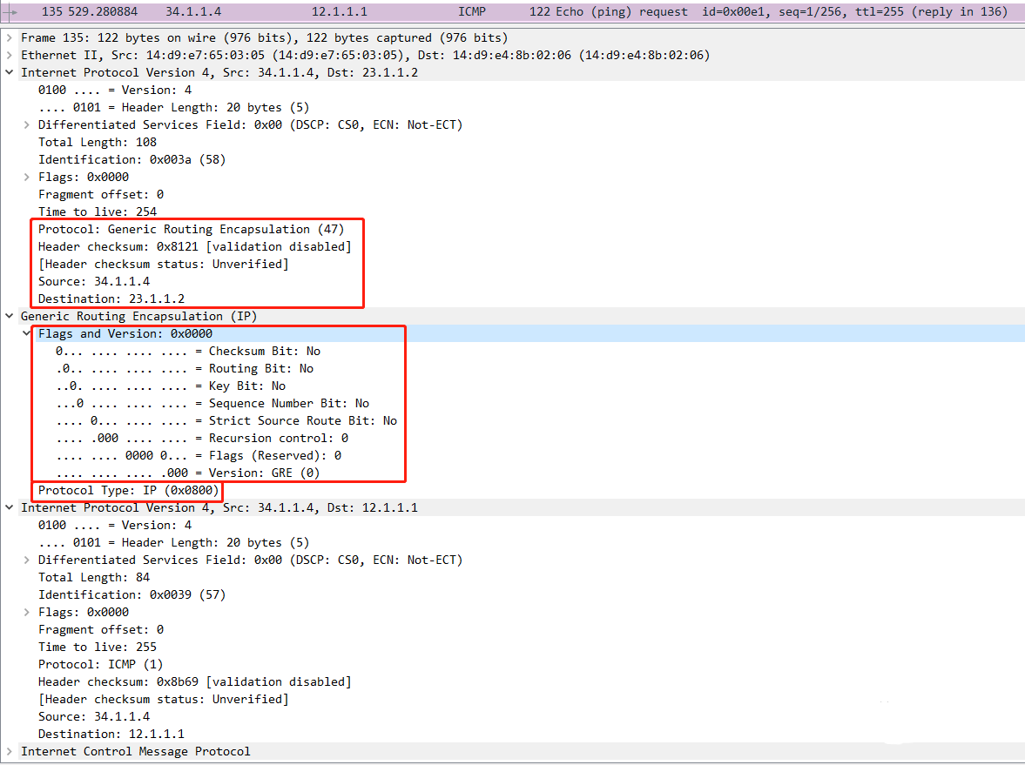
Task: Expand the Frame 135 section arrow
Action: (x=10, y=38)
